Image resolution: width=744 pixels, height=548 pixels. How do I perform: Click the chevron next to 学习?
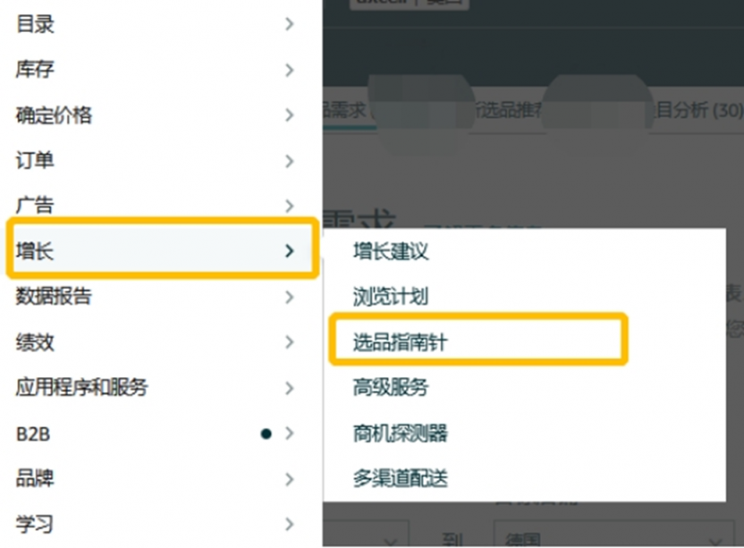coord(290,524)
